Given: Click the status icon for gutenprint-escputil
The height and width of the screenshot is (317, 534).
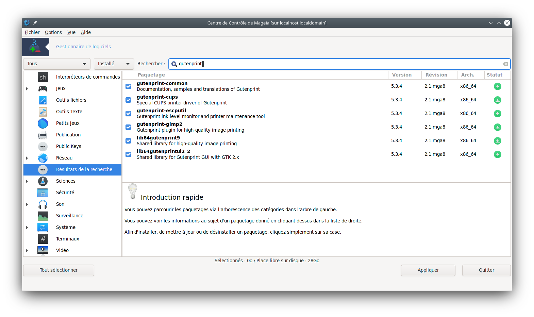Looking at the screenshot, I should click(497, 114).
